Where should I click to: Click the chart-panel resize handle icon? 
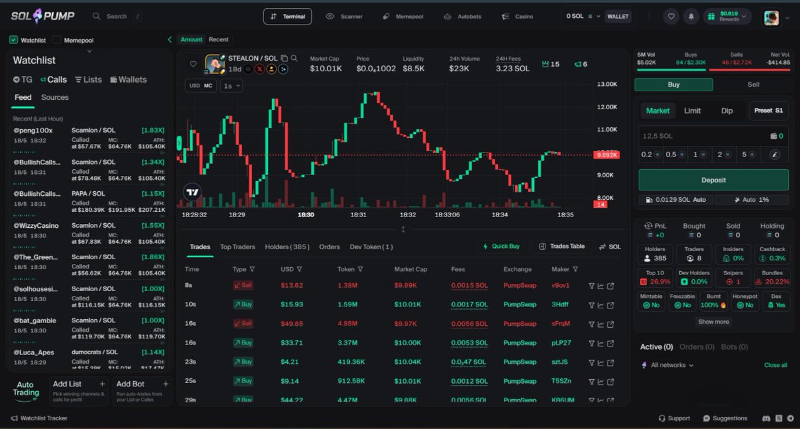[x=403, y=229]
